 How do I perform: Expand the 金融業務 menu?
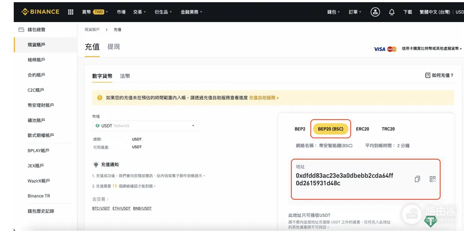(x=191, y=12)
